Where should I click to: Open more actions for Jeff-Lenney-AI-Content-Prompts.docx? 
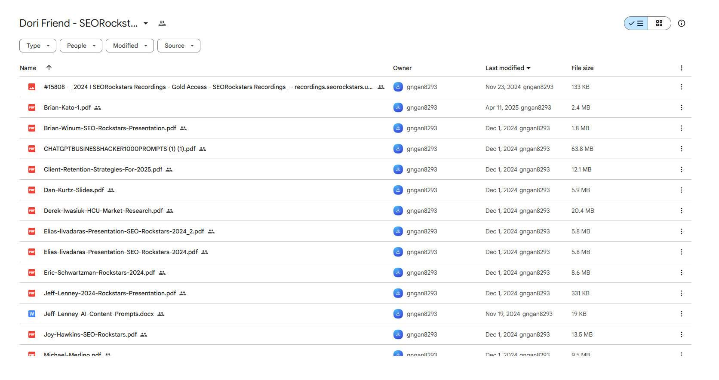682,314
